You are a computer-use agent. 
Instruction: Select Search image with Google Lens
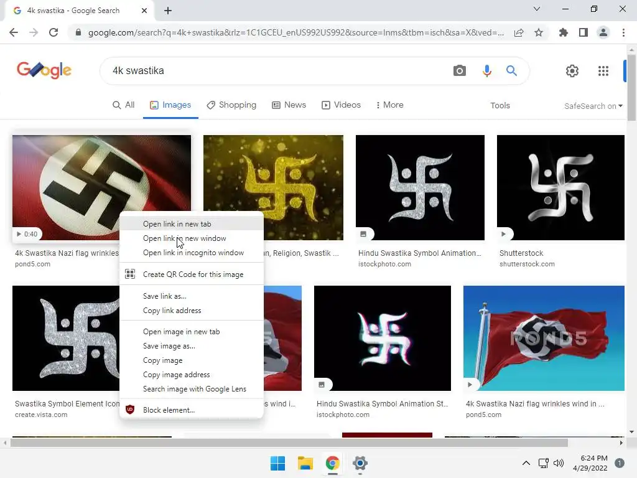192,388
